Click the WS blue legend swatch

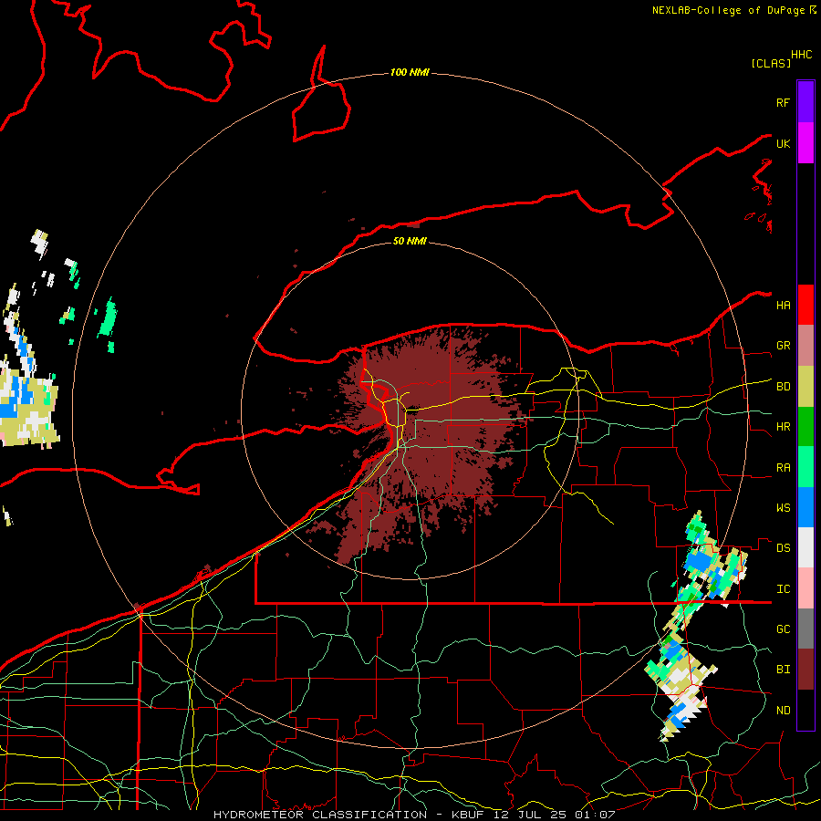805,507
